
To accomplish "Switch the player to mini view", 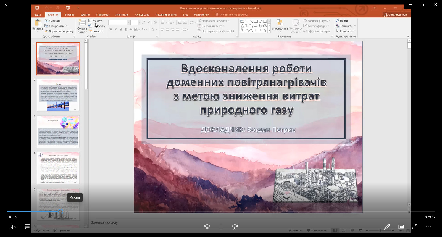I will point(401,227).
